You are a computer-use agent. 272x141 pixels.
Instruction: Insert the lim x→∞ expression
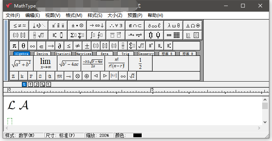click(45, 63)
